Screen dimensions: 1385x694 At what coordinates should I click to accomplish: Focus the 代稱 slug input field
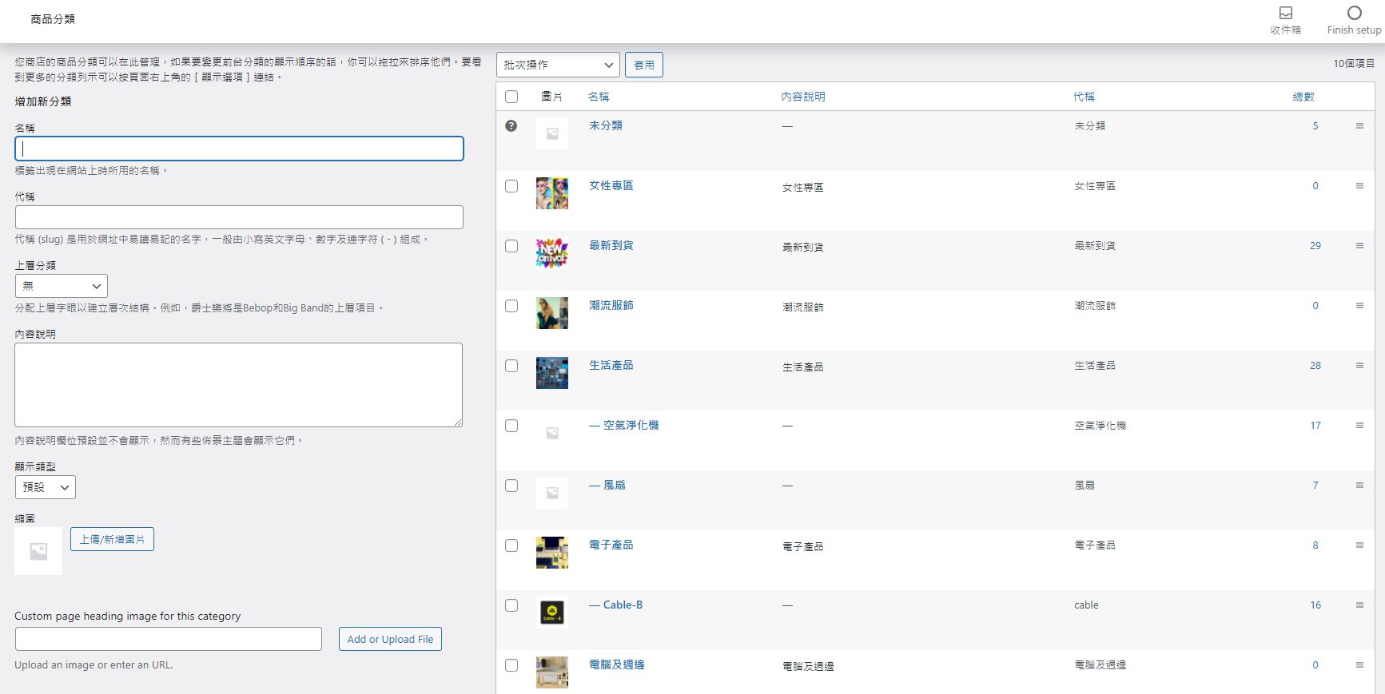(239, 217)
